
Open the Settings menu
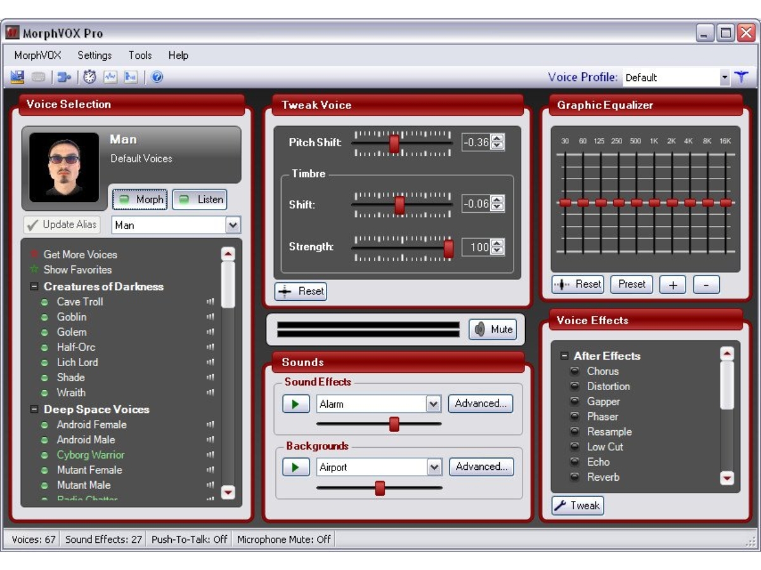[94, 55]
